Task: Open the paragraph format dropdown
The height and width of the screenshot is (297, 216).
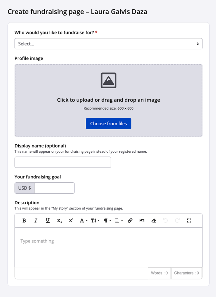Action: [x=107, y=220]
